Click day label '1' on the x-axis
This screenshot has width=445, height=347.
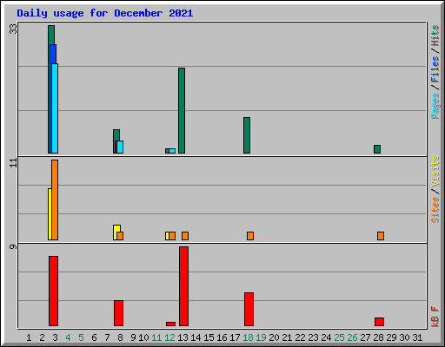(29, 337)
